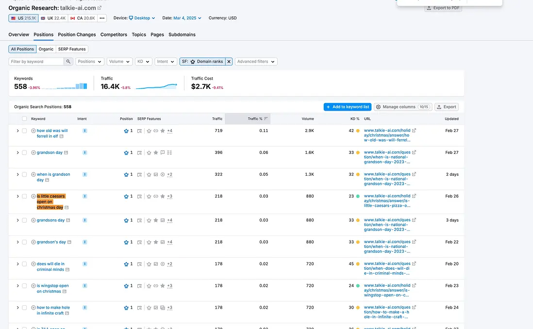Viewport: 533px width, 329px height.
Task: Select checkbox for 'is wingstop open on christmas'
Action: [x=24, y=286]
